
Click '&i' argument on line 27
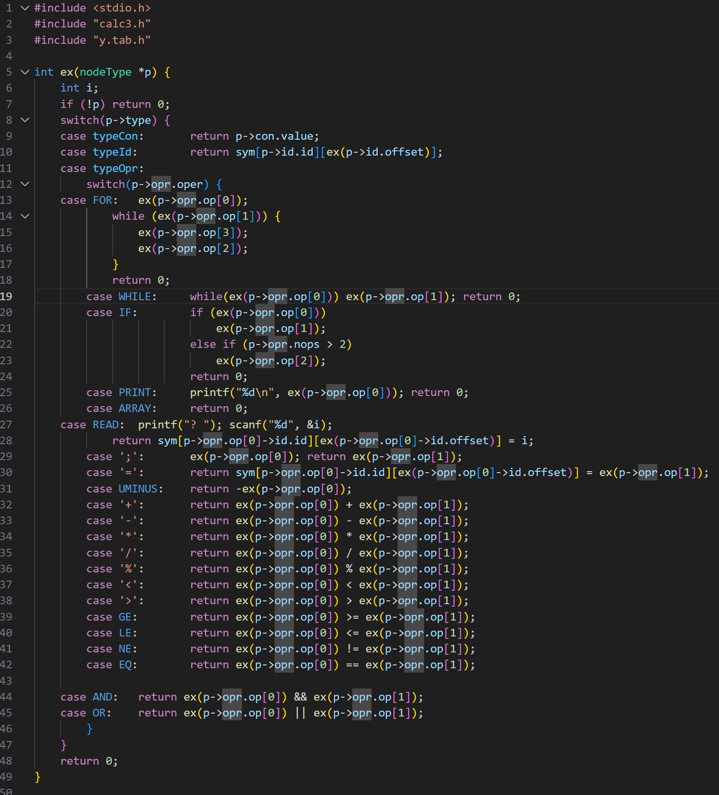314,424
